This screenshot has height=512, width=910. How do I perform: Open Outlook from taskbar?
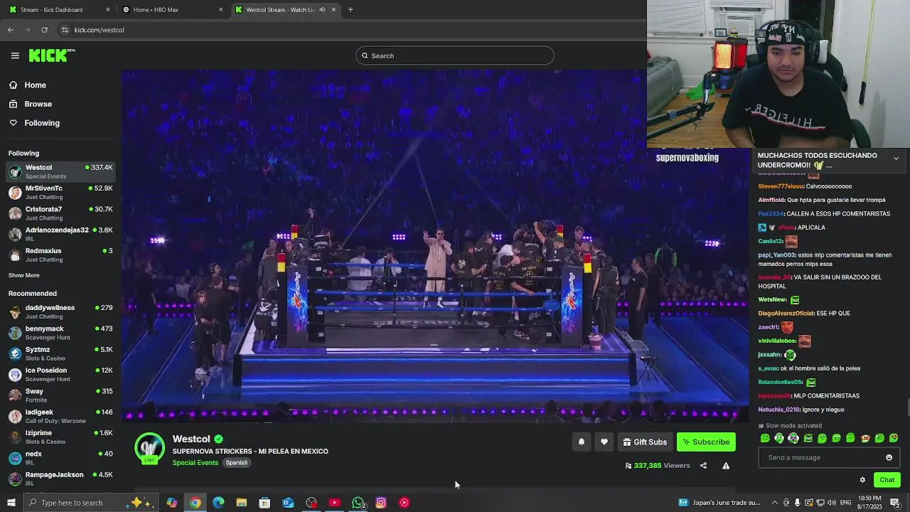(288, 503)
